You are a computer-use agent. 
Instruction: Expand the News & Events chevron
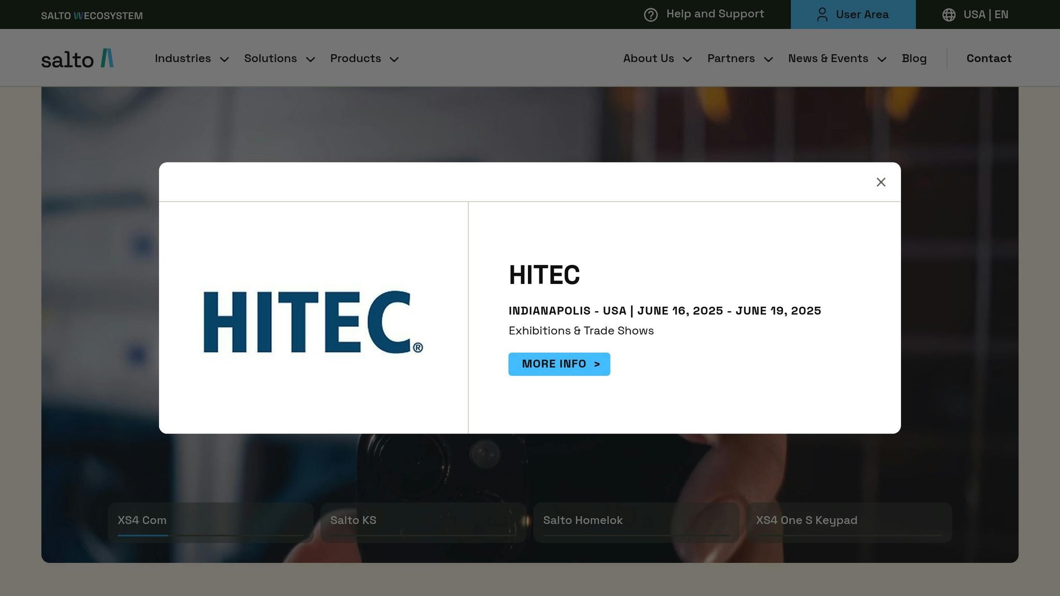[x=882, y=59]
